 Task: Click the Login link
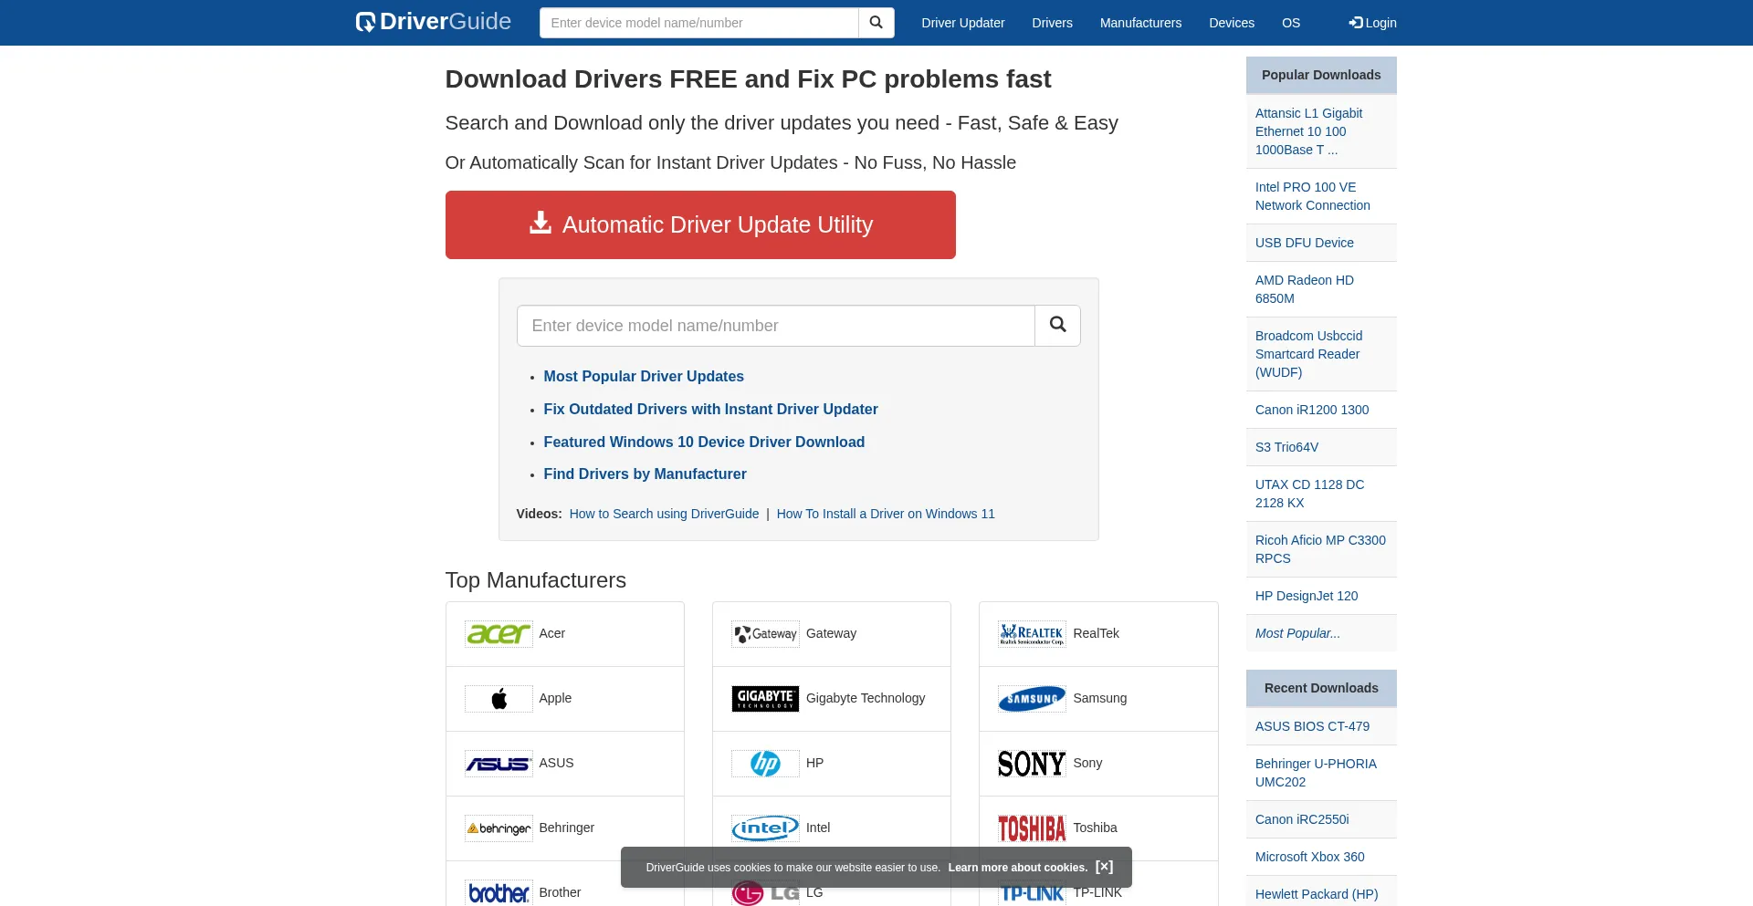pyautogui.click(x=1372, y=23)
